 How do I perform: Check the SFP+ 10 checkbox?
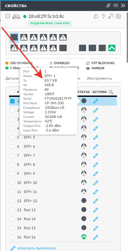13,182
